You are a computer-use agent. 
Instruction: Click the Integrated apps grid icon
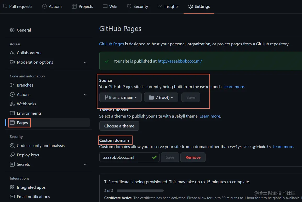click(12, 187)
